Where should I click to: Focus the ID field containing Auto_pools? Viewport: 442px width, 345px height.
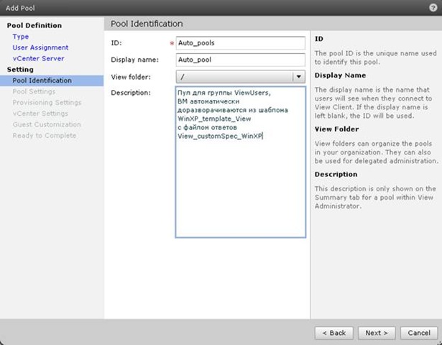click(241, 43)
